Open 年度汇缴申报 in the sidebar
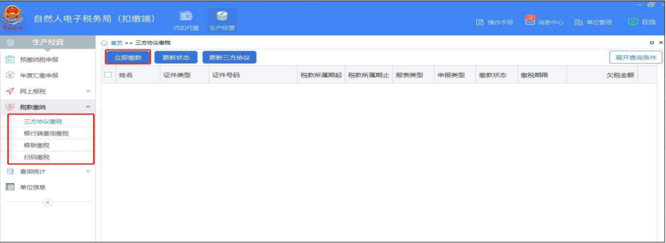Image resolution: width=666 pixels, height=243 pixels. click(39, 75)
